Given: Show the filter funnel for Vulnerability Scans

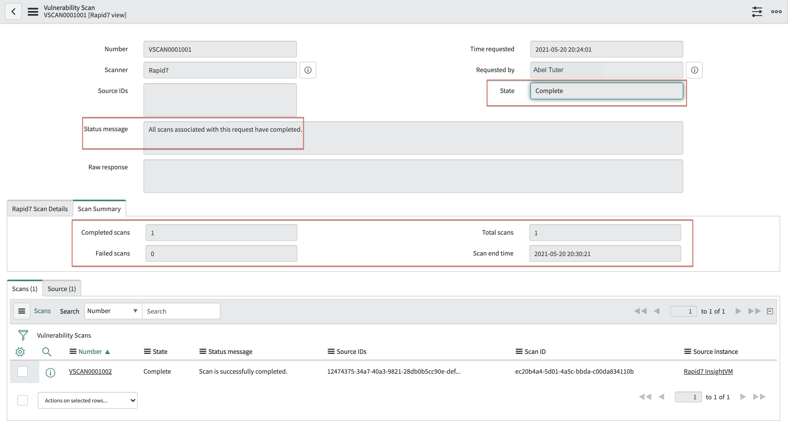Looking at the screenshot, I should tap(23, 335).
